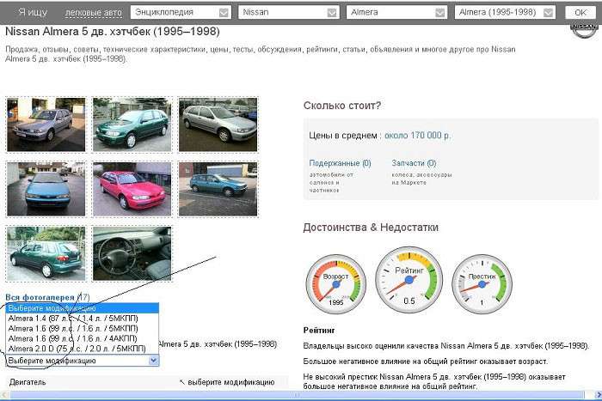
Task: Toggle the 'Выберите модификацию' combo box arrow
Action: [153, 361]
